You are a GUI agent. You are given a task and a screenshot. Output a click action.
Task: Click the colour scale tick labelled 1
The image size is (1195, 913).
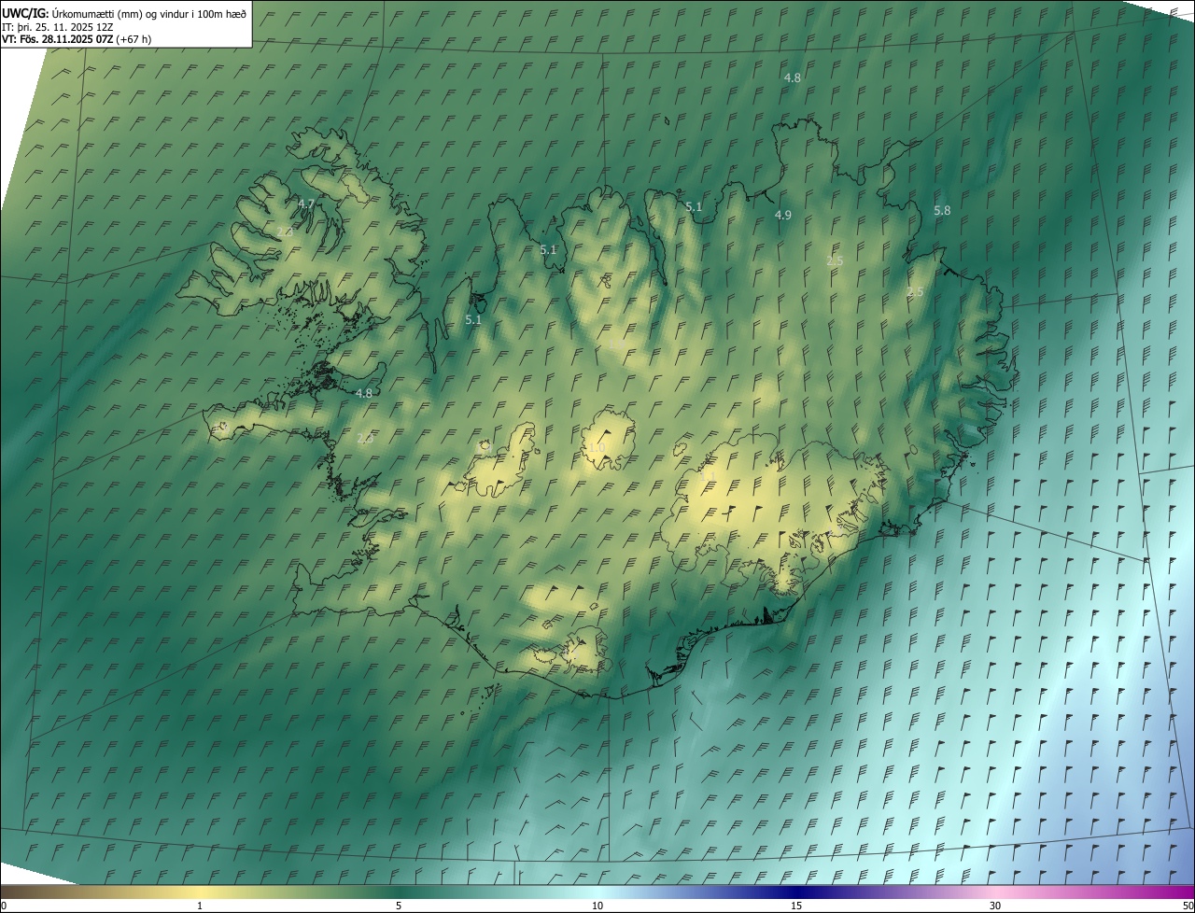coord(200,906)
